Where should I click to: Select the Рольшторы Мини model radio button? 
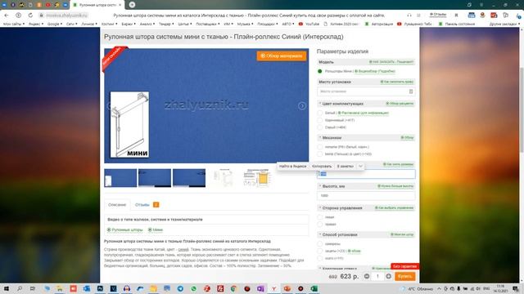[x=320, y=71]
